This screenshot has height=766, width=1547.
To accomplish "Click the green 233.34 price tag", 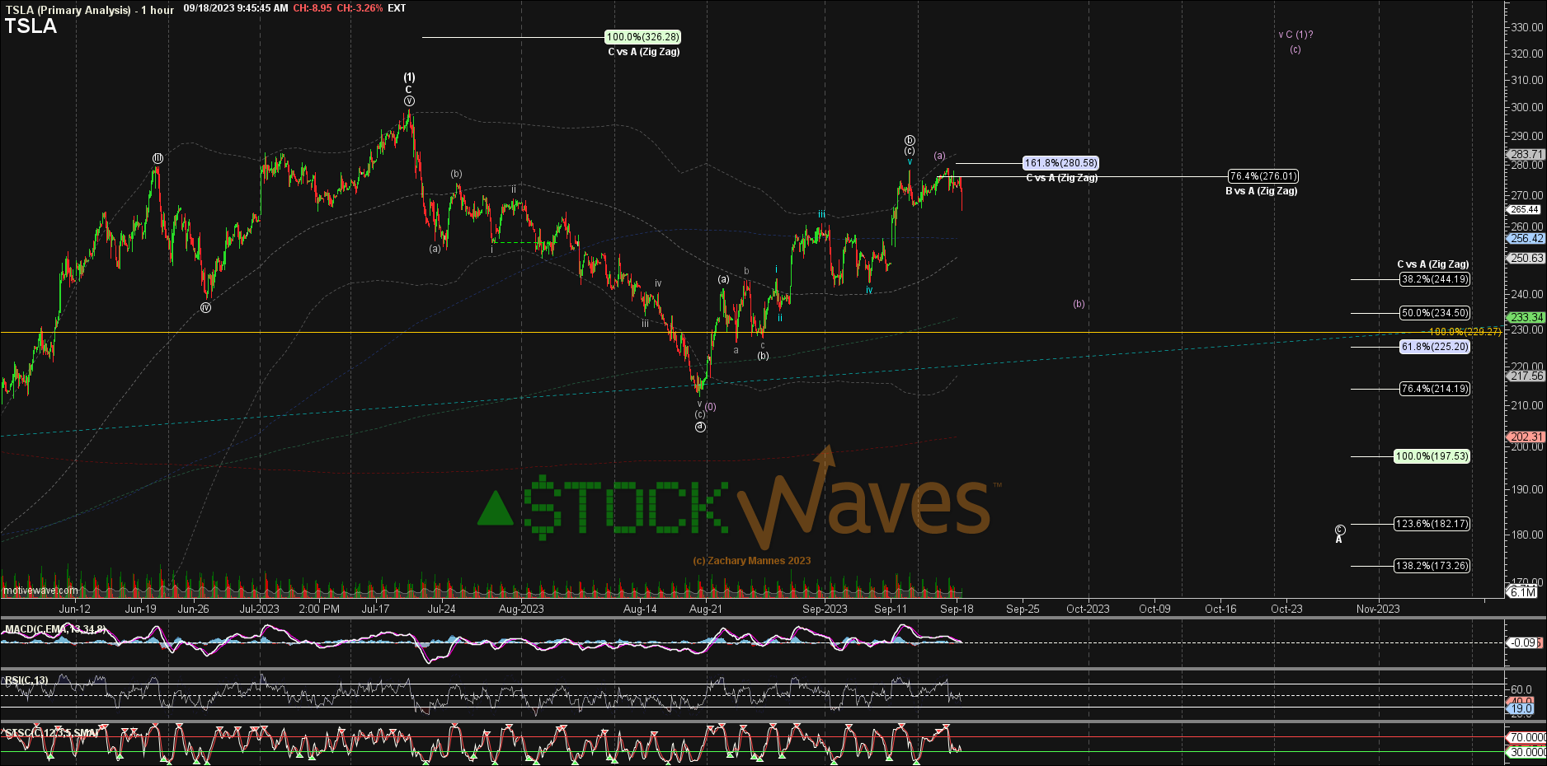I will [1526, 317].
